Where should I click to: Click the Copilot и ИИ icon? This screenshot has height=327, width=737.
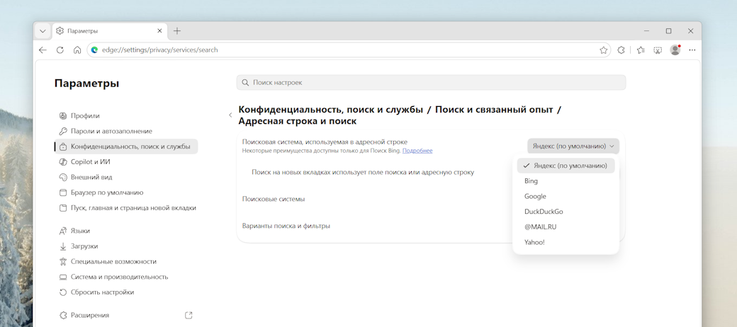pos(62,162)
